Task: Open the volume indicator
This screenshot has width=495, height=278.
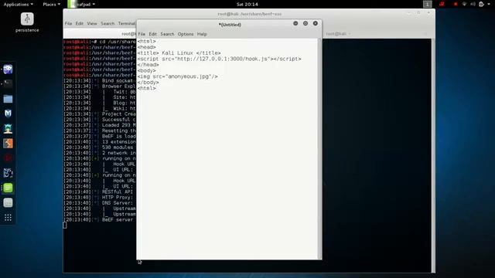Action: coord(473,4)
